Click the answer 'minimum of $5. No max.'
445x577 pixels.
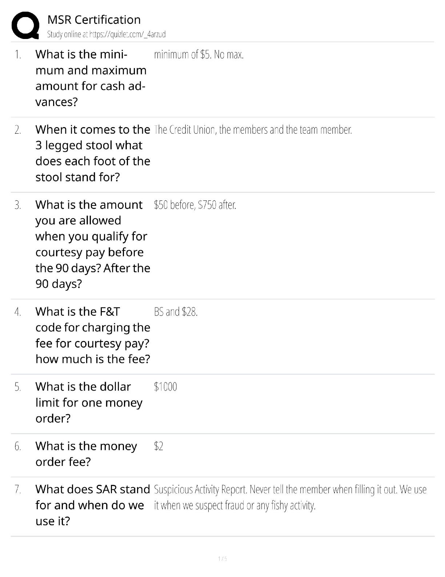[199, 55]
